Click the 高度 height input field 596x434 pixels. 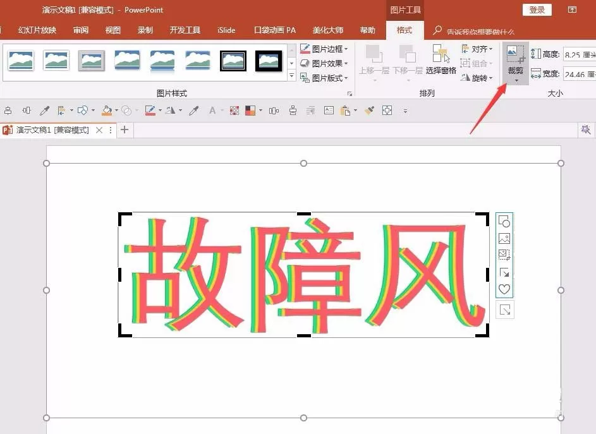(x=580, y=54)
